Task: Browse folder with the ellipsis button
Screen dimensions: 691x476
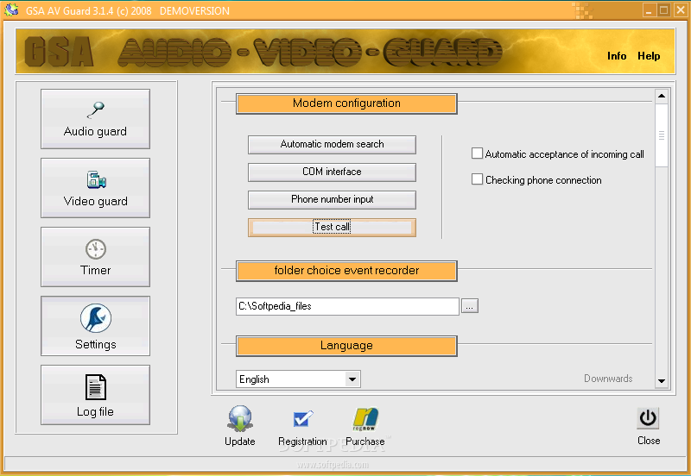Action: click(x=470, y=306)
